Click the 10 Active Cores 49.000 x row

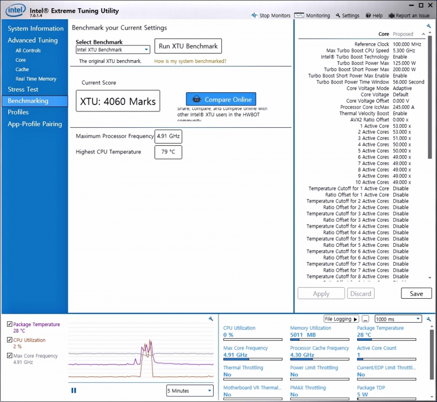click(x=383, y=182)
